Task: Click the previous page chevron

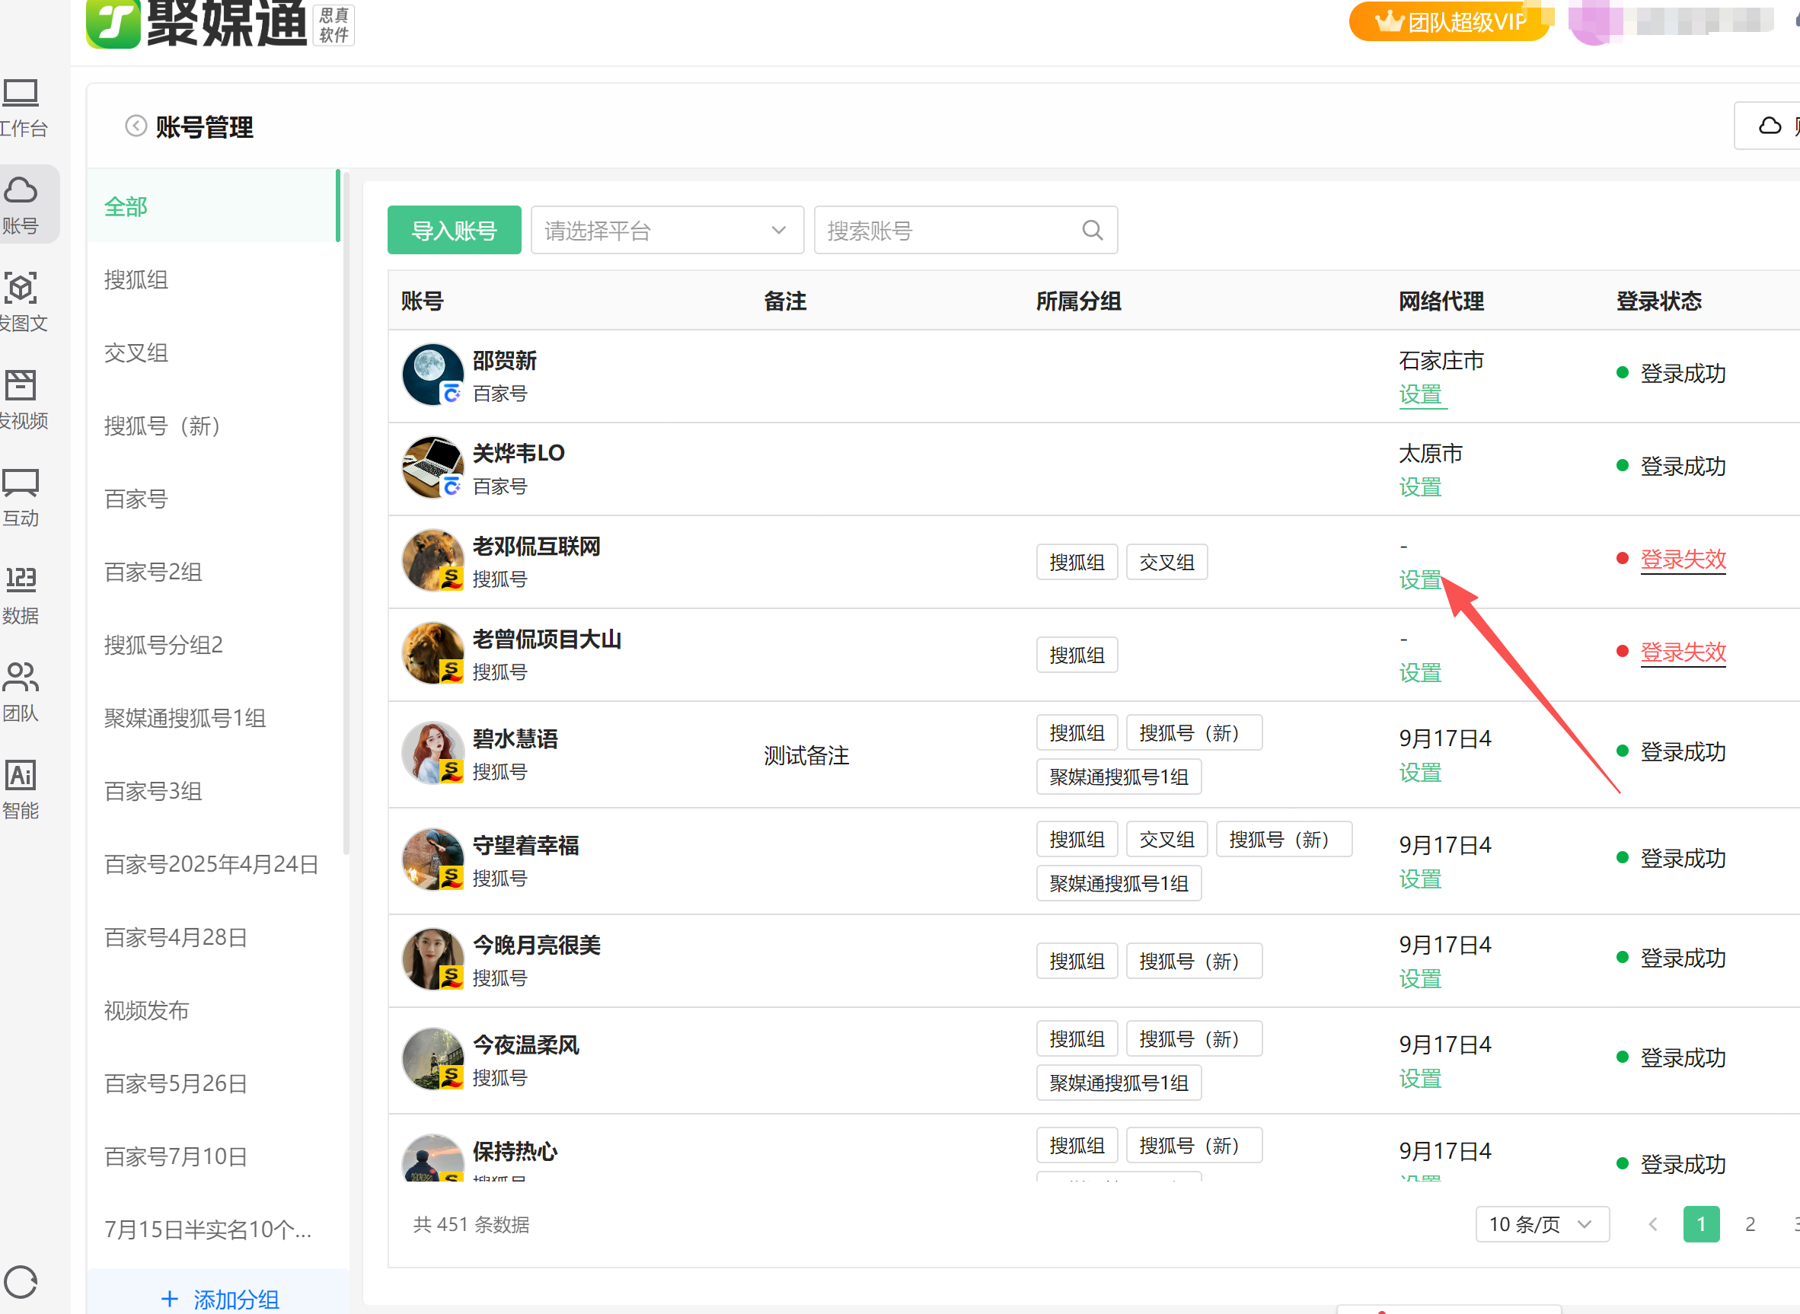Action: [1653, 1224]
